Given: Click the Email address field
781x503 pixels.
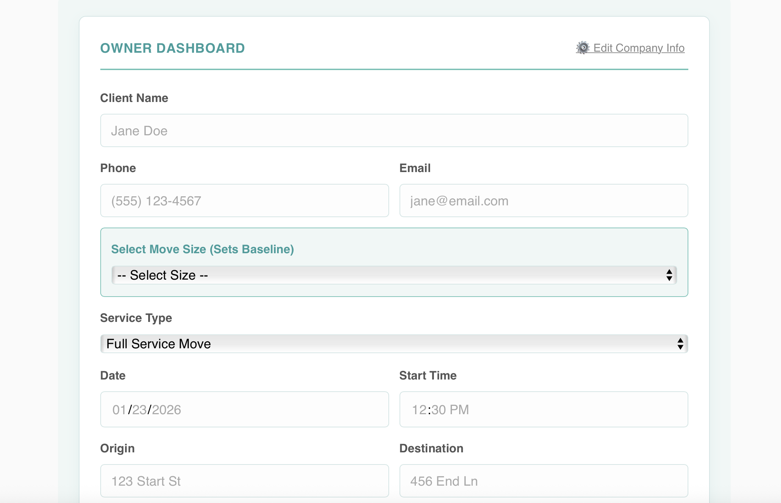Looking at the screenshot, I should (x=543, y=201).
